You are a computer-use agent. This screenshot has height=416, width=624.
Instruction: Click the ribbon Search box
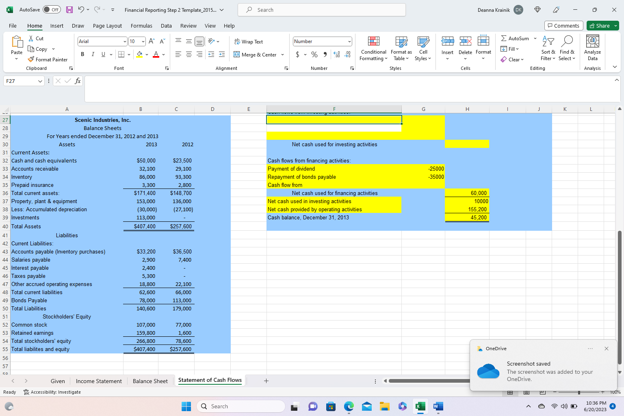pyautogui.click(x=321, y=10)
